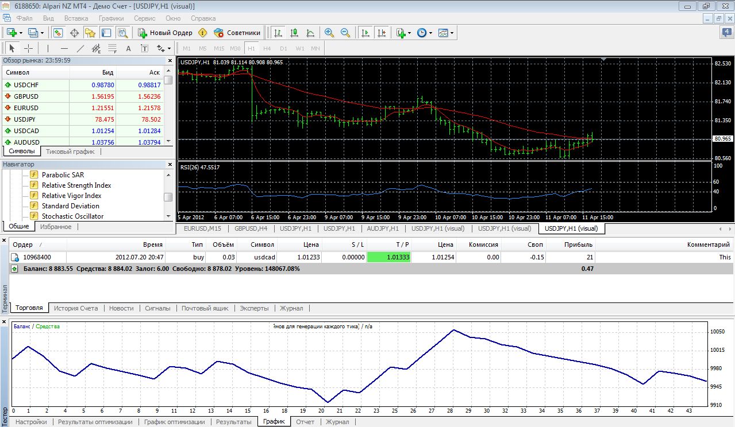The height and width of the screenshot is (427, 735).
Task: Select the Fibonacci retracement tool
Action: click(x=112, y=48)
